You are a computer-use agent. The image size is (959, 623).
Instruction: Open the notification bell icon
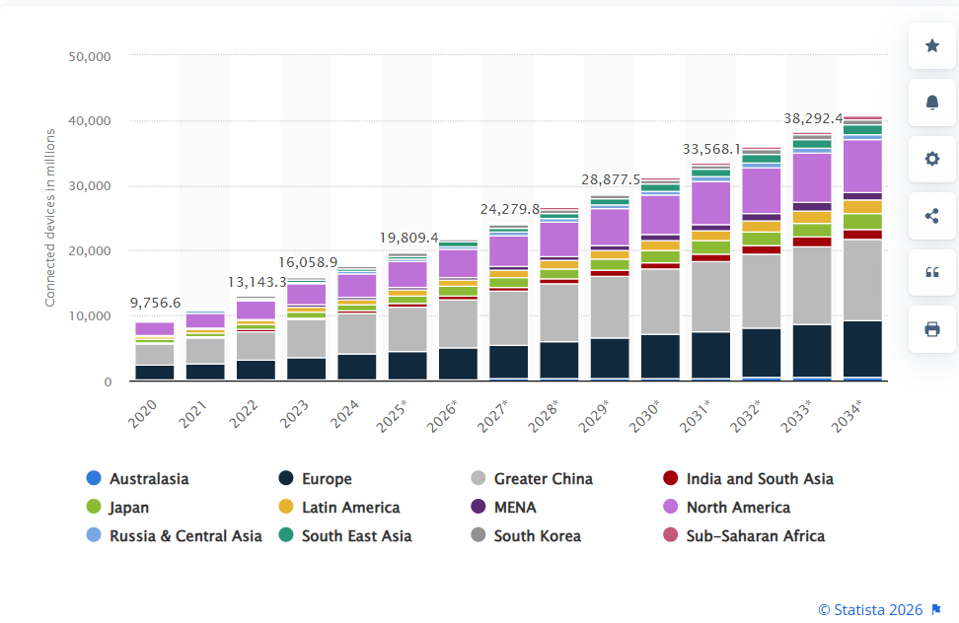(931, 102)
